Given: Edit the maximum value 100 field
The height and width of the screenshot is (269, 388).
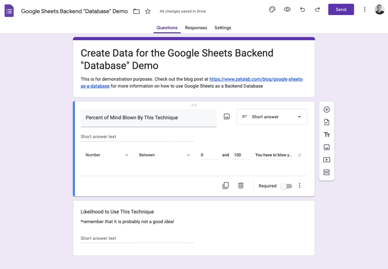Looking at the screenshot, I should [242, 155].
